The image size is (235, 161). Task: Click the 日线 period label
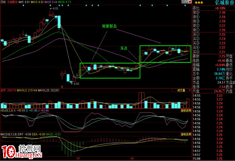[x=3, y=2]
